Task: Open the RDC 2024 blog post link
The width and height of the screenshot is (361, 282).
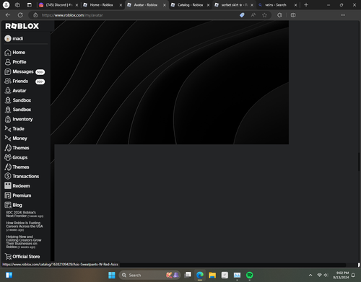Action: pos(25,214)
